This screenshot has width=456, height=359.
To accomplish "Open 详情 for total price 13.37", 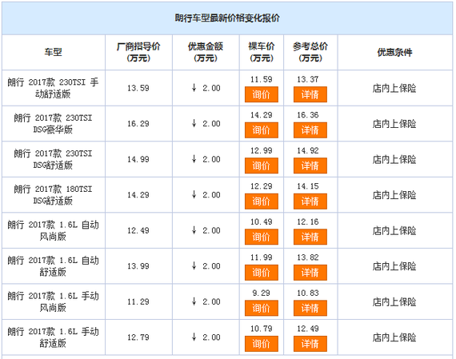I will (310, 94).
